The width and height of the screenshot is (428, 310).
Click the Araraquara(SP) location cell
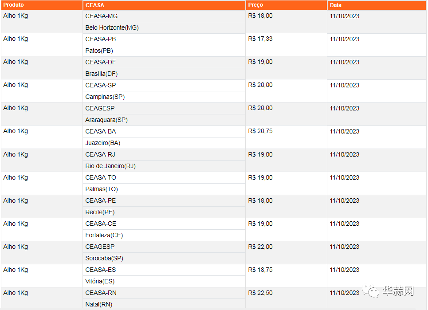[x=106, y=120]
